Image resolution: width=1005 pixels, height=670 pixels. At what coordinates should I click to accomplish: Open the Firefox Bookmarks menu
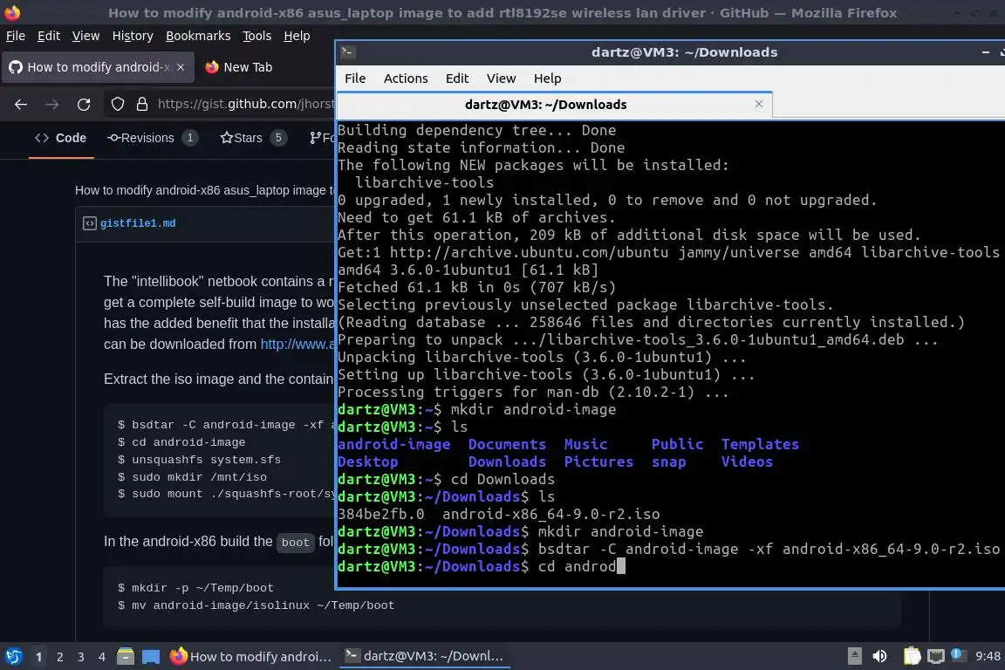tap(198, 36)
